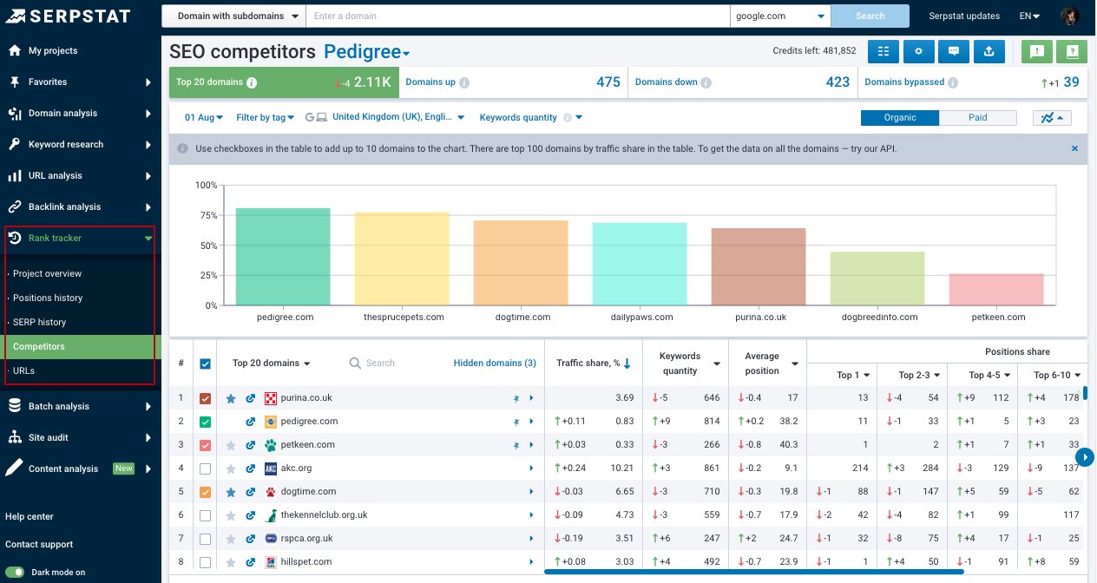Favorite akc.org with its star icon

point(231,468)
